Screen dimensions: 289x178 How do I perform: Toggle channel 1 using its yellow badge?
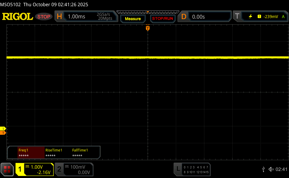point(20,169)
